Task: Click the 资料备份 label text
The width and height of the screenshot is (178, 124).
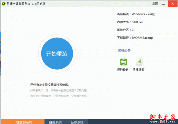Action: pos(123,70)
